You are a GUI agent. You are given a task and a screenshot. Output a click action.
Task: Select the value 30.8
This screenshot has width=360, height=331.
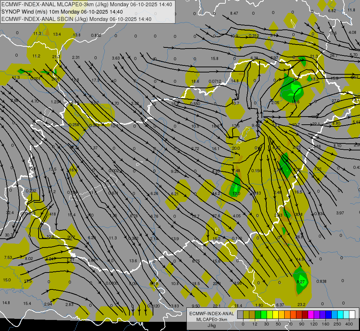[299, 214]
